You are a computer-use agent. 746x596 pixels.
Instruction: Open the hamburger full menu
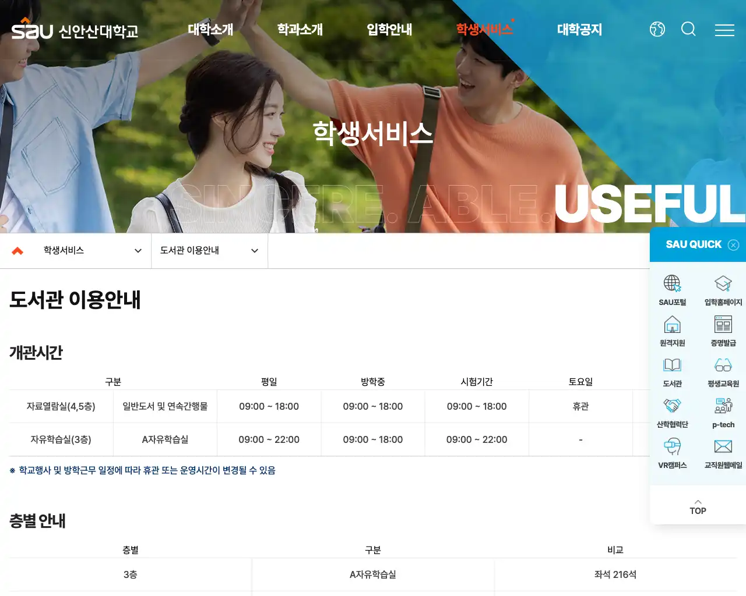pyautogui.click(x=724, y=30)
